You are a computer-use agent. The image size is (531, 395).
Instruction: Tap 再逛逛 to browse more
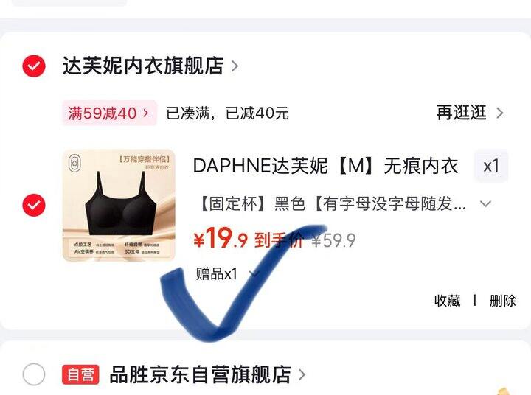click(x=461, y=113)
